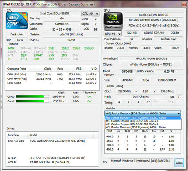
Task: Click the G92GT/D8P GPU field
Action: (x=153, y=20)
